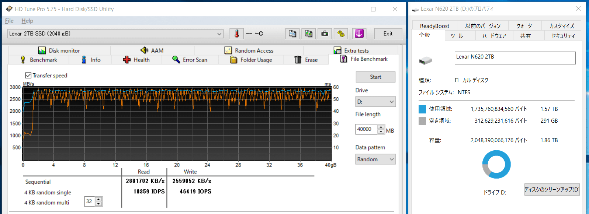Screen dimensions: 589x214
Task: Click the drive icon in properties title bar
Action: [x=415, y=9]
